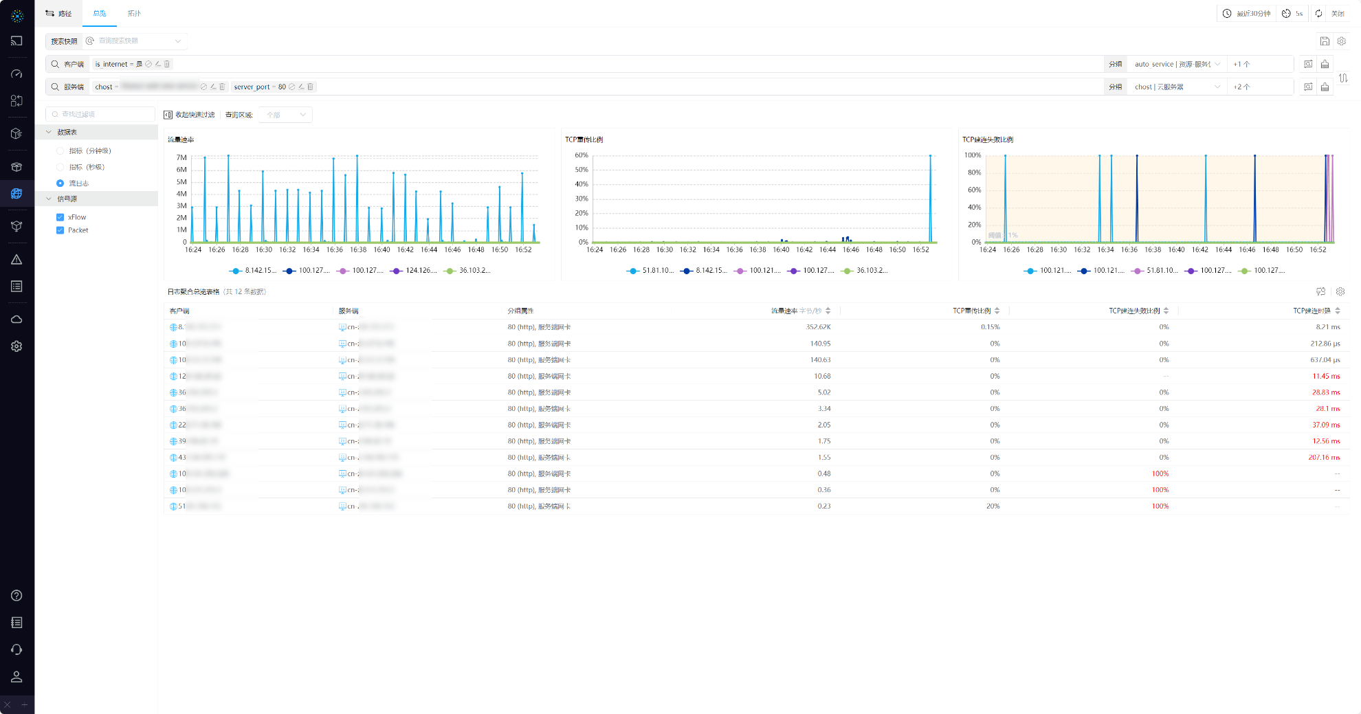Screen dimensions: 1361x714
Task: Select the 指标 (分钟级) radio button
Action: [60, 151]
